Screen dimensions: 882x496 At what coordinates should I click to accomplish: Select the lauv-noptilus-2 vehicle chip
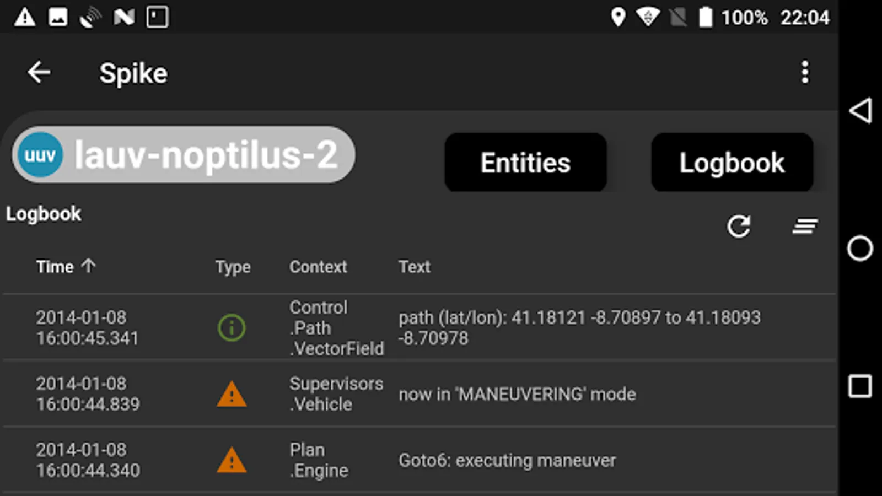[184, 155]
